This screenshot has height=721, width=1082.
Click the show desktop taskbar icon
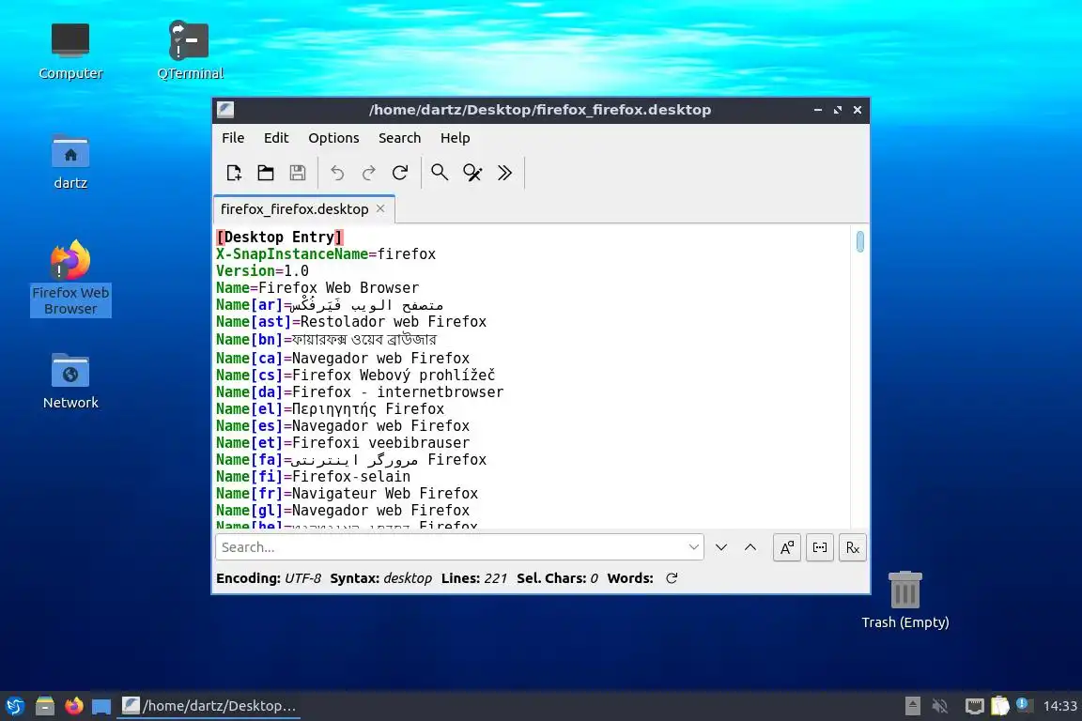pyautogui.click(x=101, y=706)
